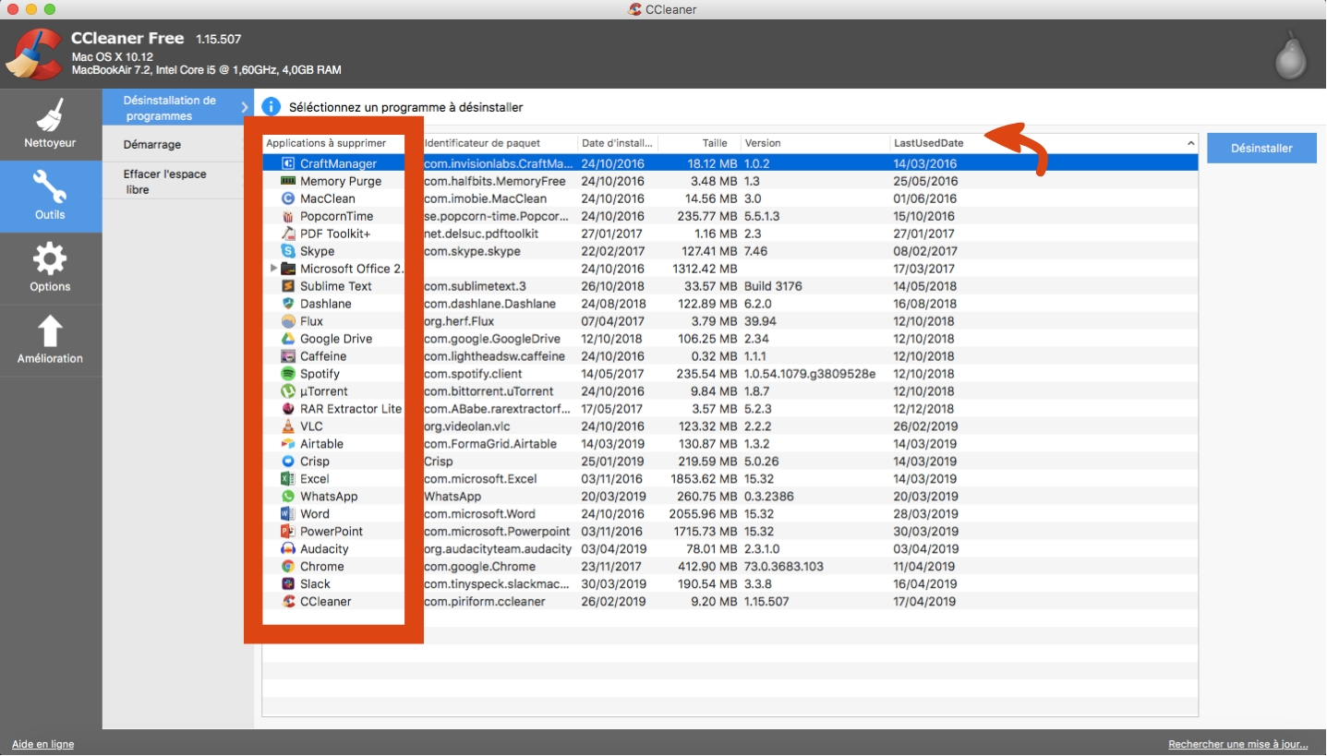
Task: Click the Sublime Text app icon
Action: [x=287, y=286]
